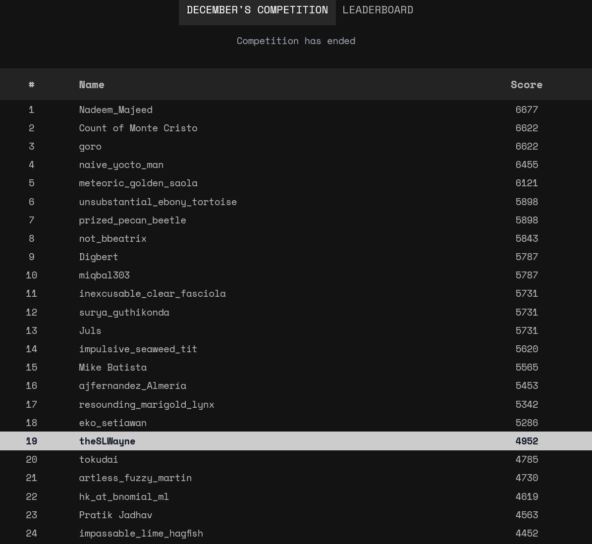Select the 'Competition has ended' notice
592x544 pixels.
[x=296, y=41]
